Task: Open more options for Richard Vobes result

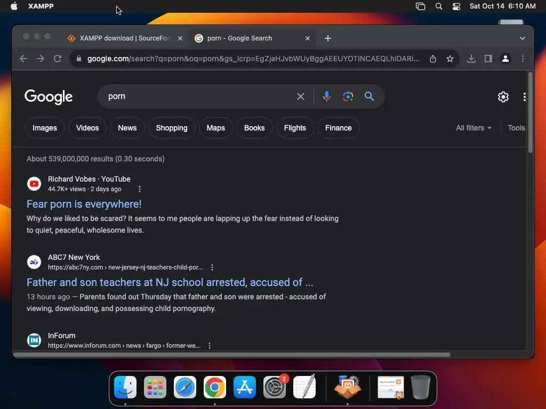Action: 140,189
